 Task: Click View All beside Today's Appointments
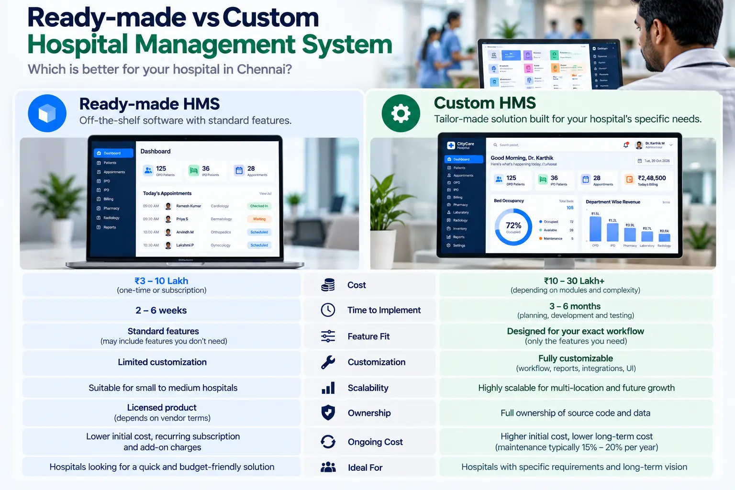coord(265,194)
